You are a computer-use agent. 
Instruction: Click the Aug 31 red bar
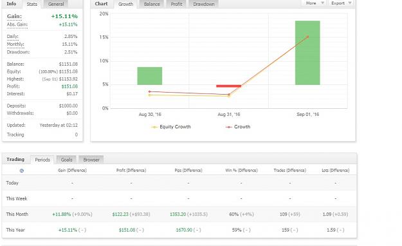pyautogui.click(x=229, y=86)
